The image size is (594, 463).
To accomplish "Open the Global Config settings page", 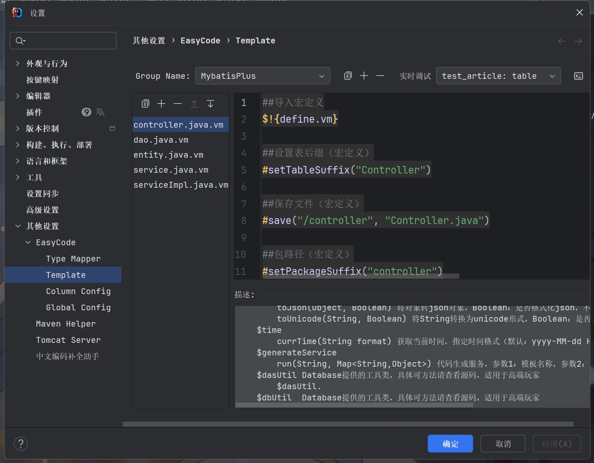I will pyautogui.click(x=78, y=307).
